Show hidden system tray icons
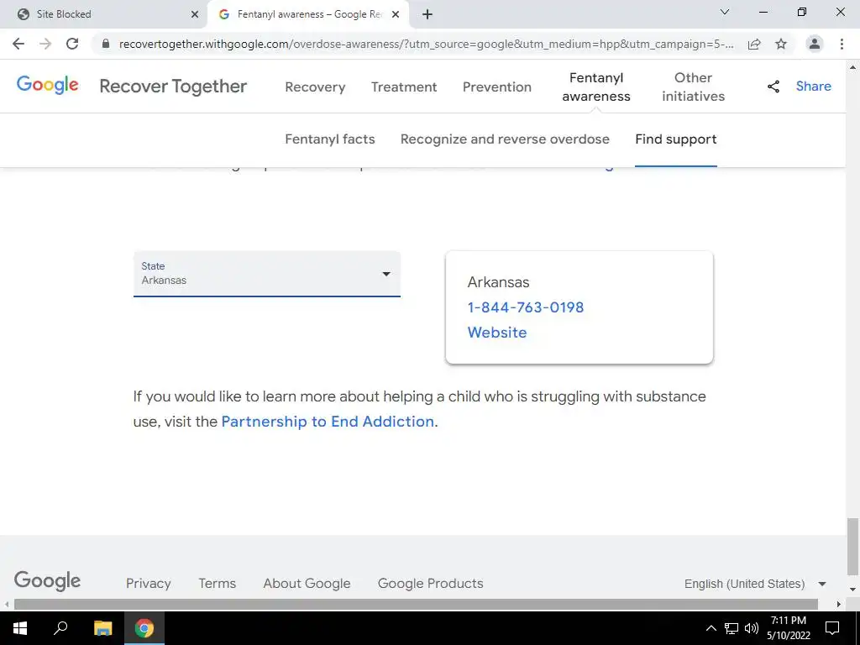This screenshot has width=860, height=645. [x=711, y=628]
